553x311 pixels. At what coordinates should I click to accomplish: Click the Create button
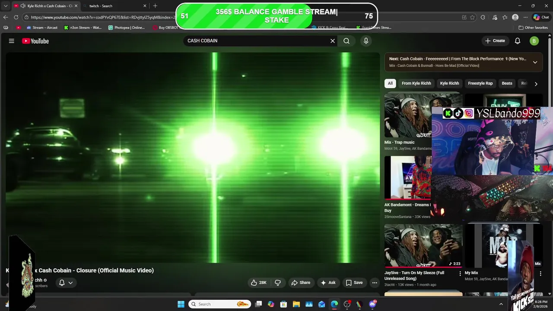[x=495, y=41]
